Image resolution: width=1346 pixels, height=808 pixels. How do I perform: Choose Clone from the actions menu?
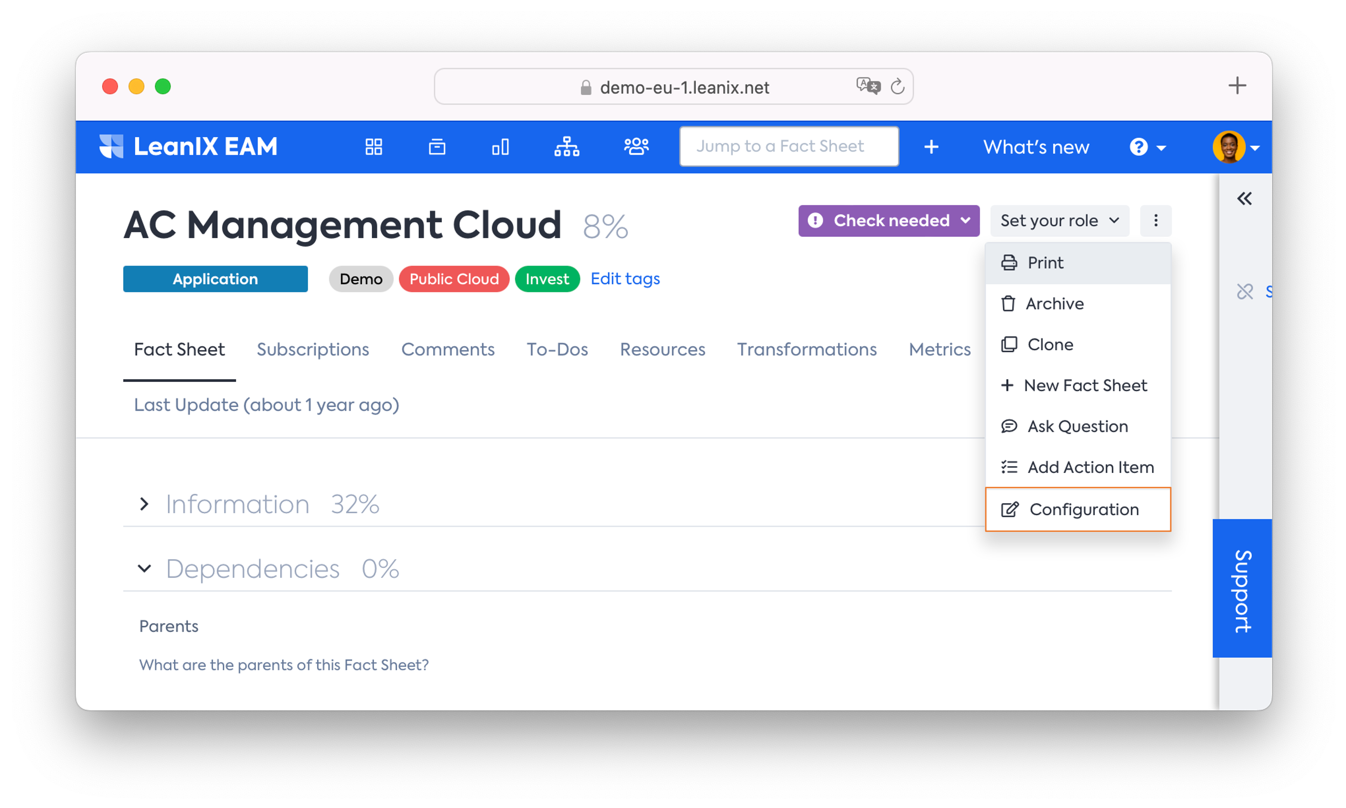(x=1078, y=345)
